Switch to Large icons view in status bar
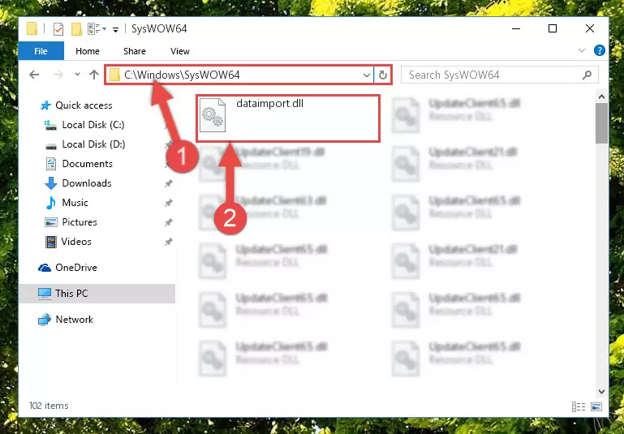 click(x=596, y=406)
